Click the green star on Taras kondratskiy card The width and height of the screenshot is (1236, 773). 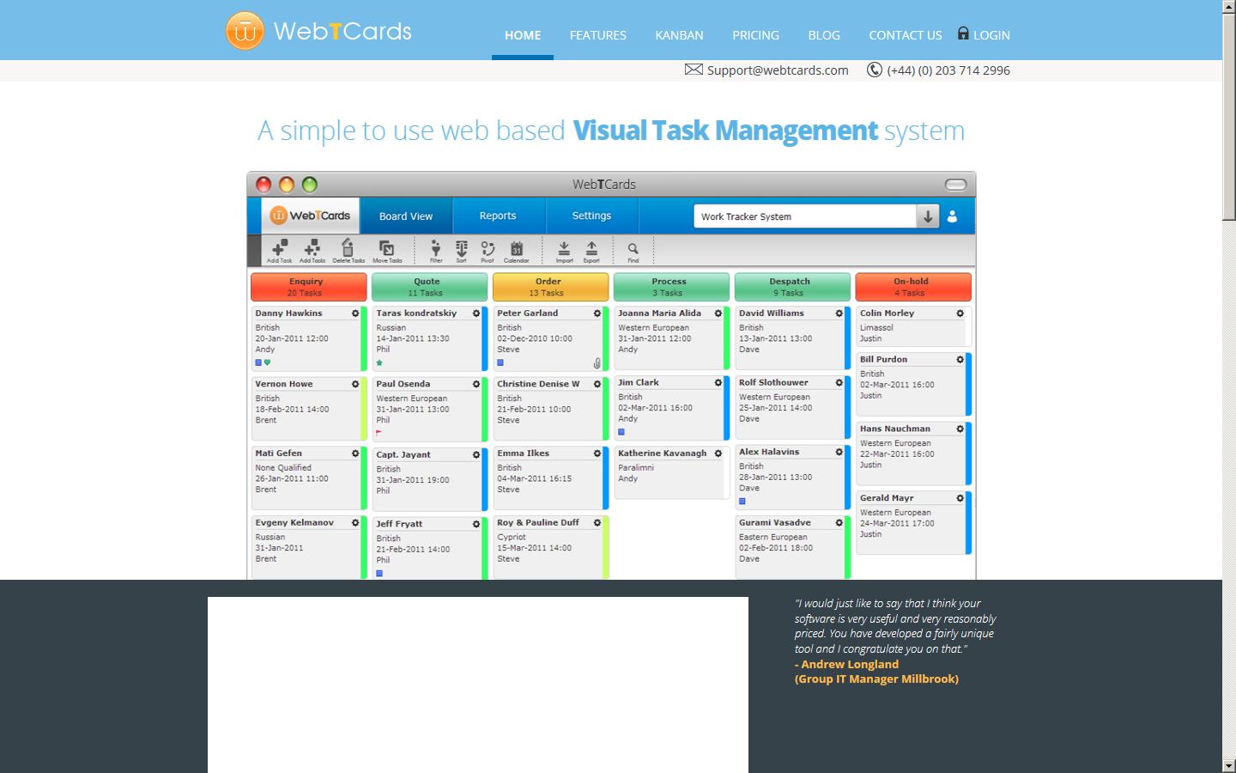379,363
